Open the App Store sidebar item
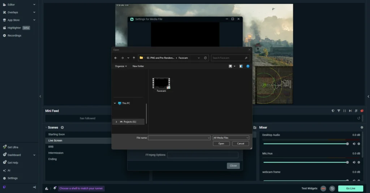This screenshot has height=193, width=370. point(13,20)
